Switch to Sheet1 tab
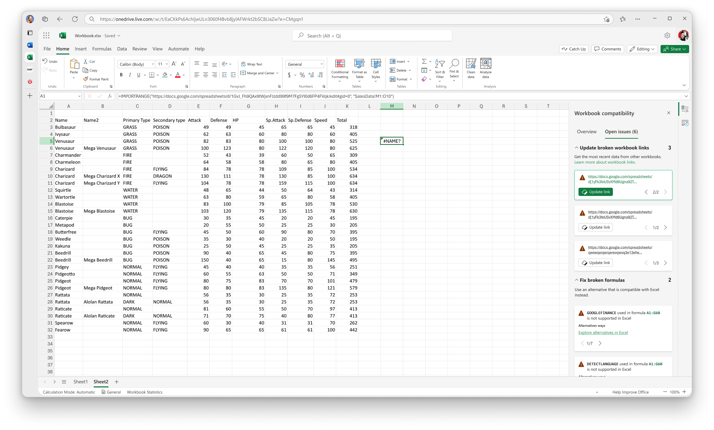This screenshot has height=430, width=714. [80, 382]
